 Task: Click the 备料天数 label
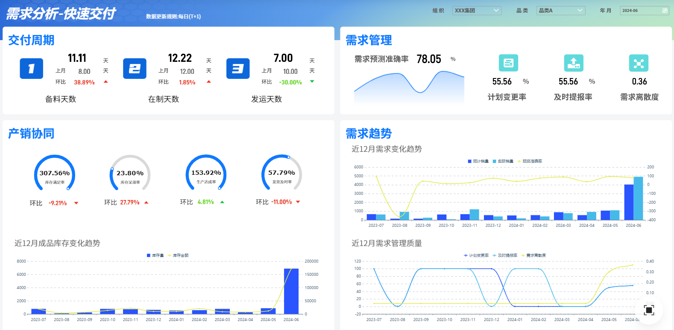(x=61, y=99)
